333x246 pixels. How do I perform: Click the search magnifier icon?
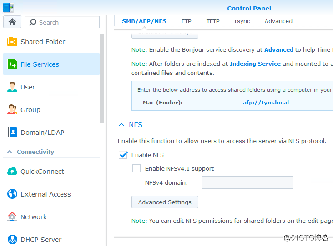[x=33, y=22]
